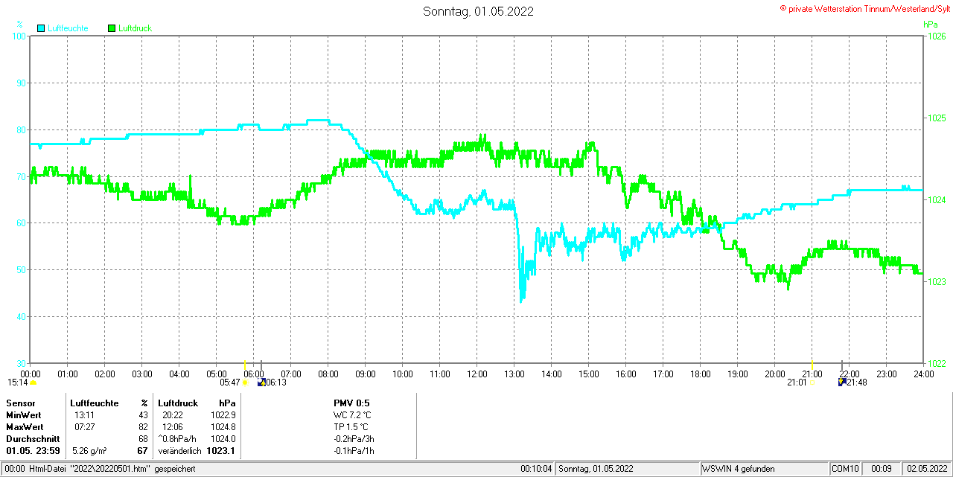Click the moonrise icon beside 06:13
This screenshot has width=953, height=477.
(x=261, y=382)
